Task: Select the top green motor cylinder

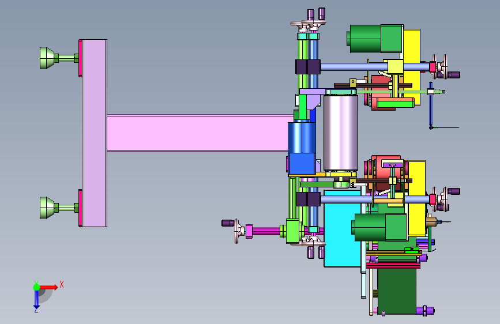Action: point(365,39)
